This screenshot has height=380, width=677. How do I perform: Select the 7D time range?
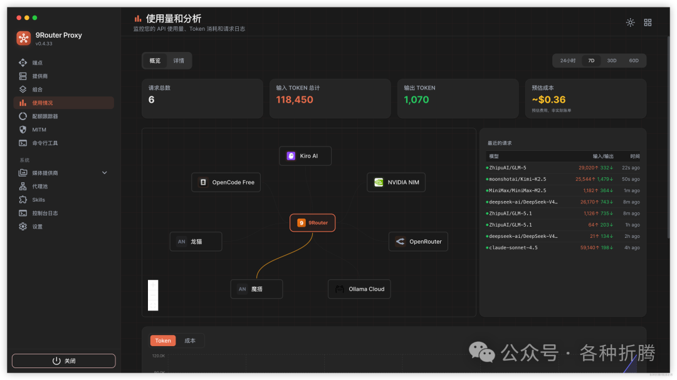[x=591, y=60]
